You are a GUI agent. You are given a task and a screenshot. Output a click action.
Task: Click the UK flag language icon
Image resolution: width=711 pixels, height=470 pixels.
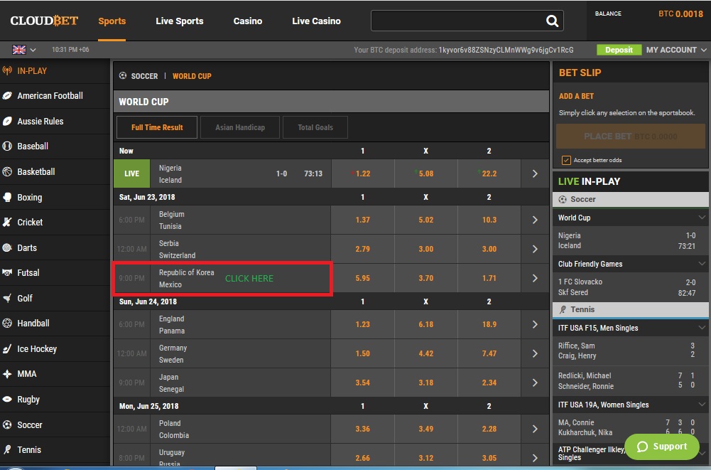(19, 50)
